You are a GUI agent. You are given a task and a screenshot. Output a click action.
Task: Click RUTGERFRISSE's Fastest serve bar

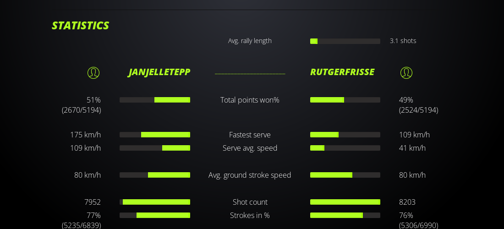pos(345,135)
